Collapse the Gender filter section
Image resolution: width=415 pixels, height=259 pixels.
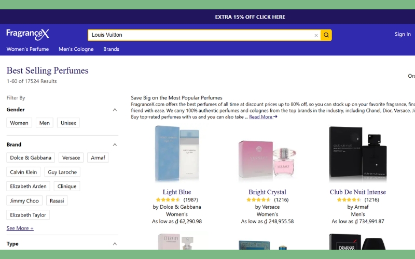(115, 110)
